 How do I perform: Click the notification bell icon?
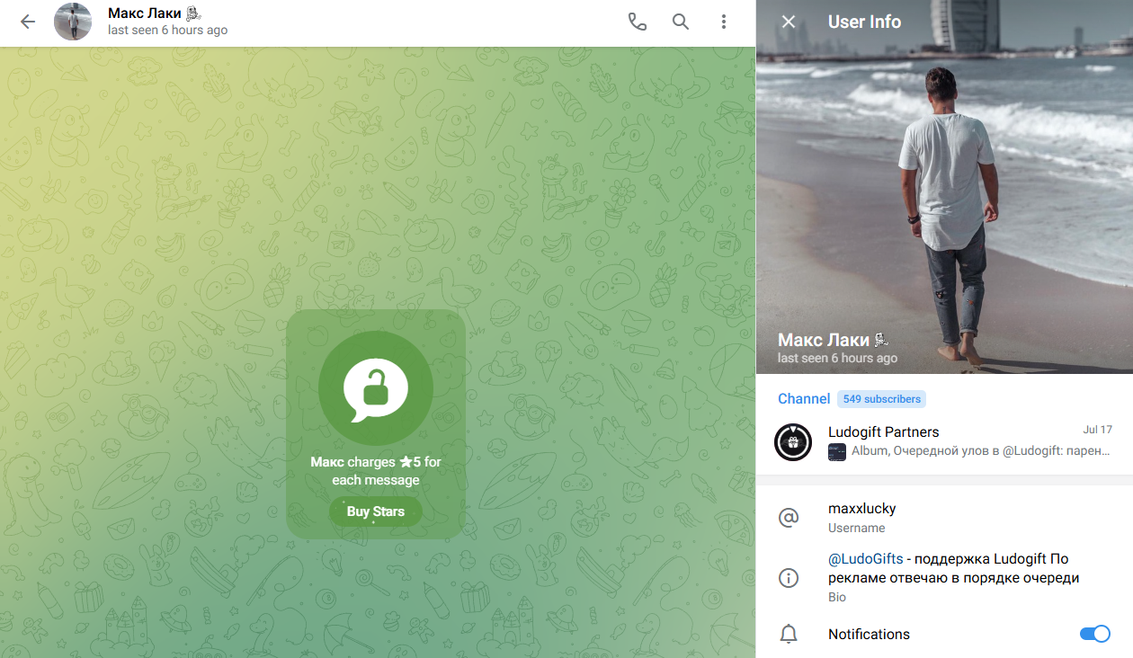(789, 634)
